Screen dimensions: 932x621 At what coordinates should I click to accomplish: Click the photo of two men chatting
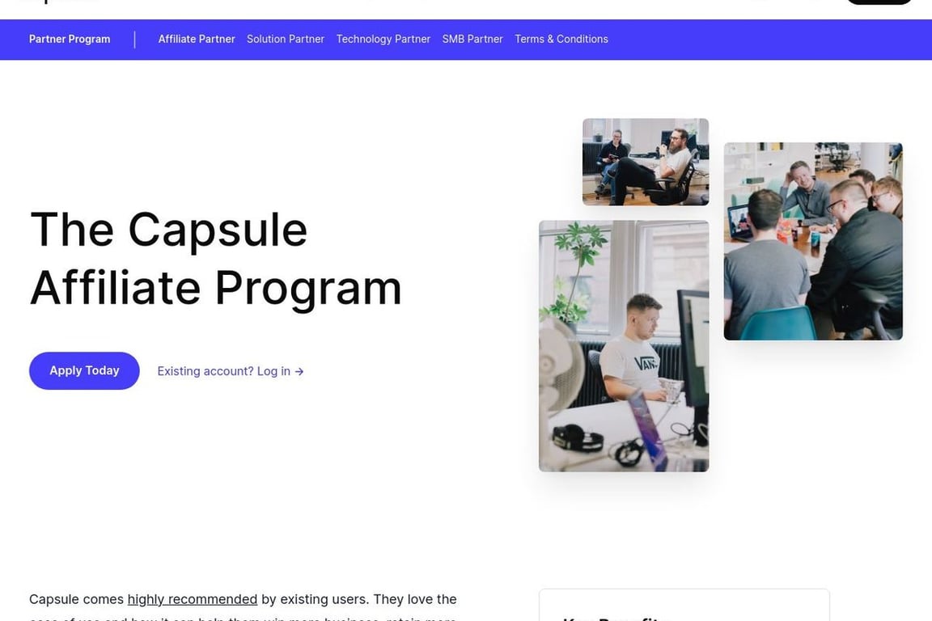(x=646, y=162)
